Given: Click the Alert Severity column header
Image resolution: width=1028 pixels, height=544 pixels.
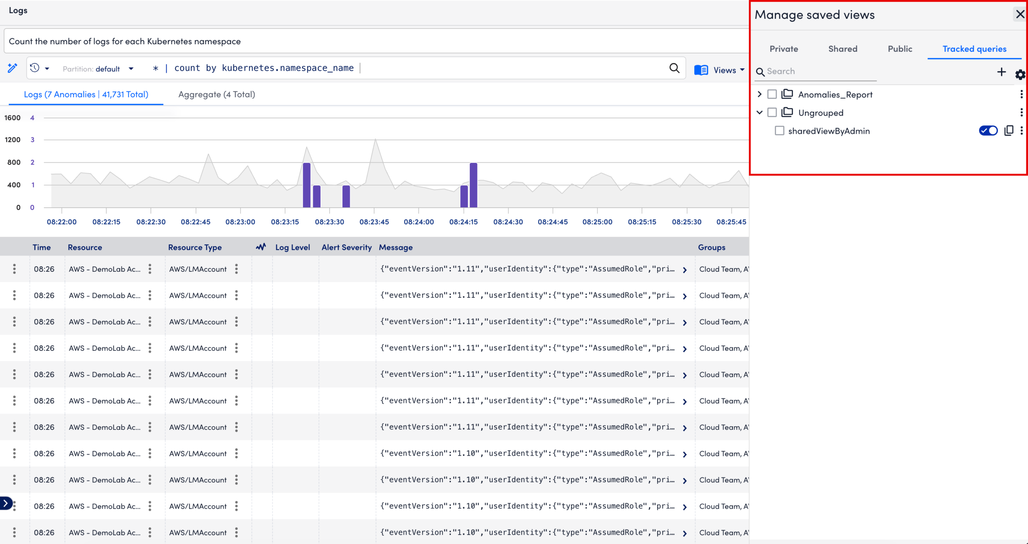Looking at the screenshot, I should [347, 247].
